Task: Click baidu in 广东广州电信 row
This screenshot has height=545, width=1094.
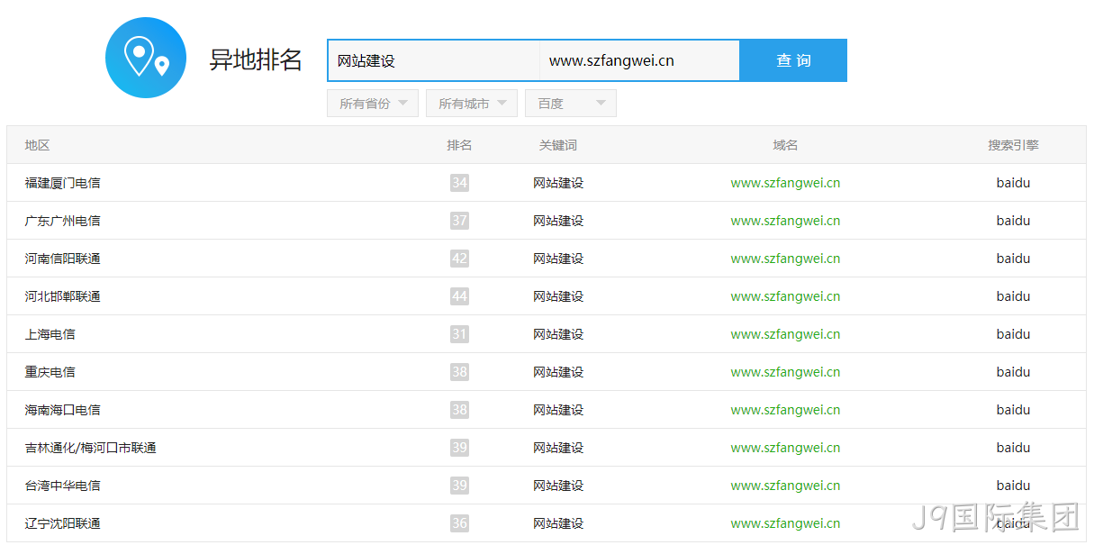Action: click(x=1013, y=221)
